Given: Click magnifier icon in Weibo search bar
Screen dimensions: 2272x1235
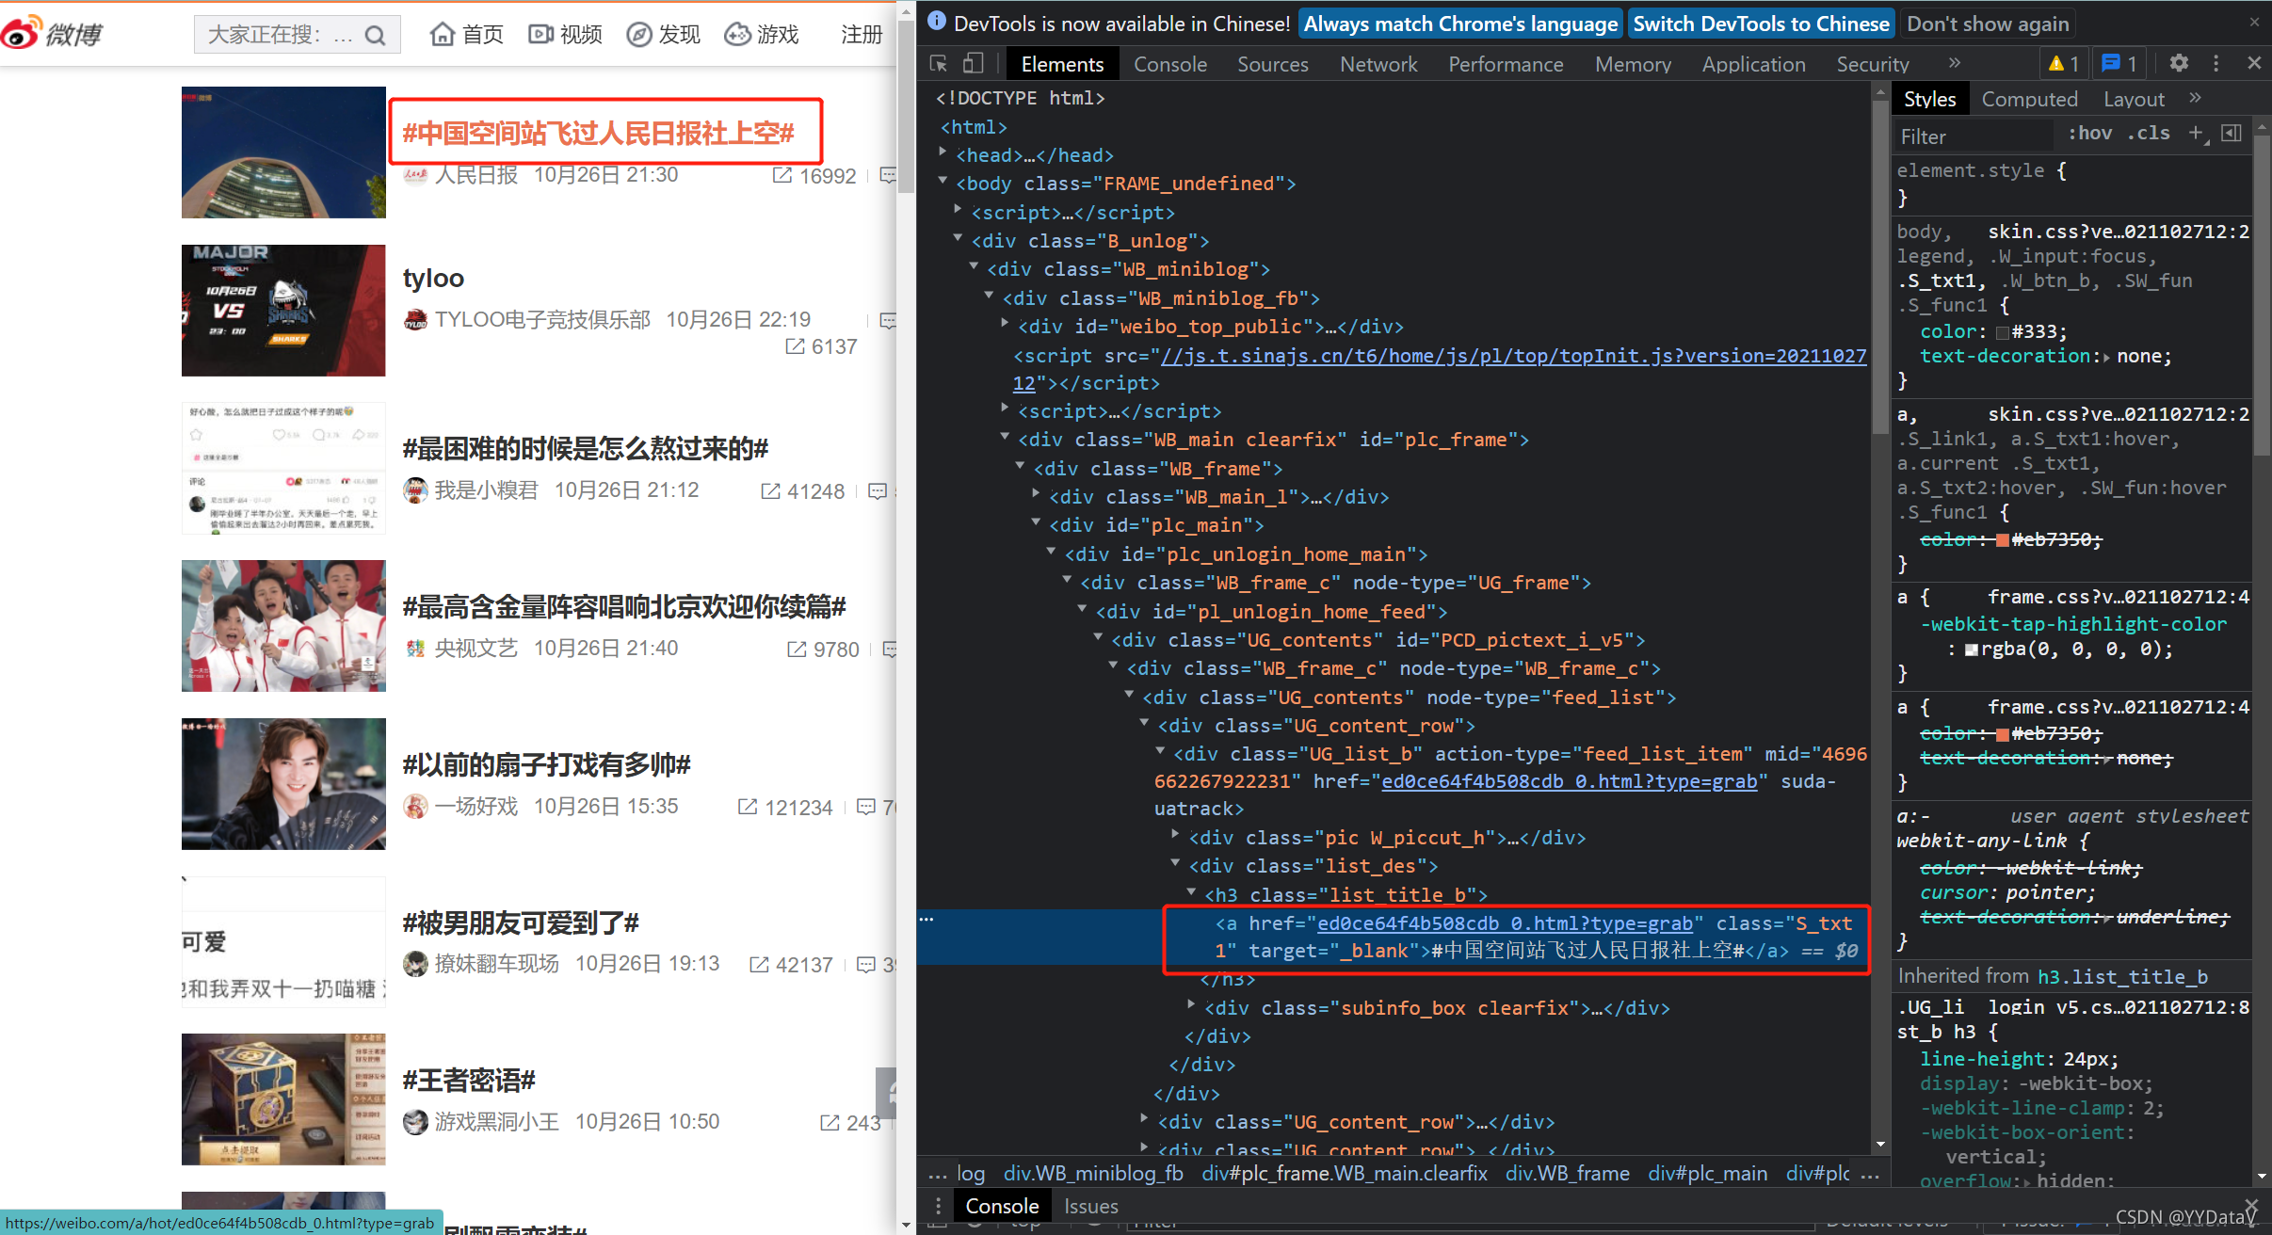Looking at the screenshot, I should coord(376,34).
